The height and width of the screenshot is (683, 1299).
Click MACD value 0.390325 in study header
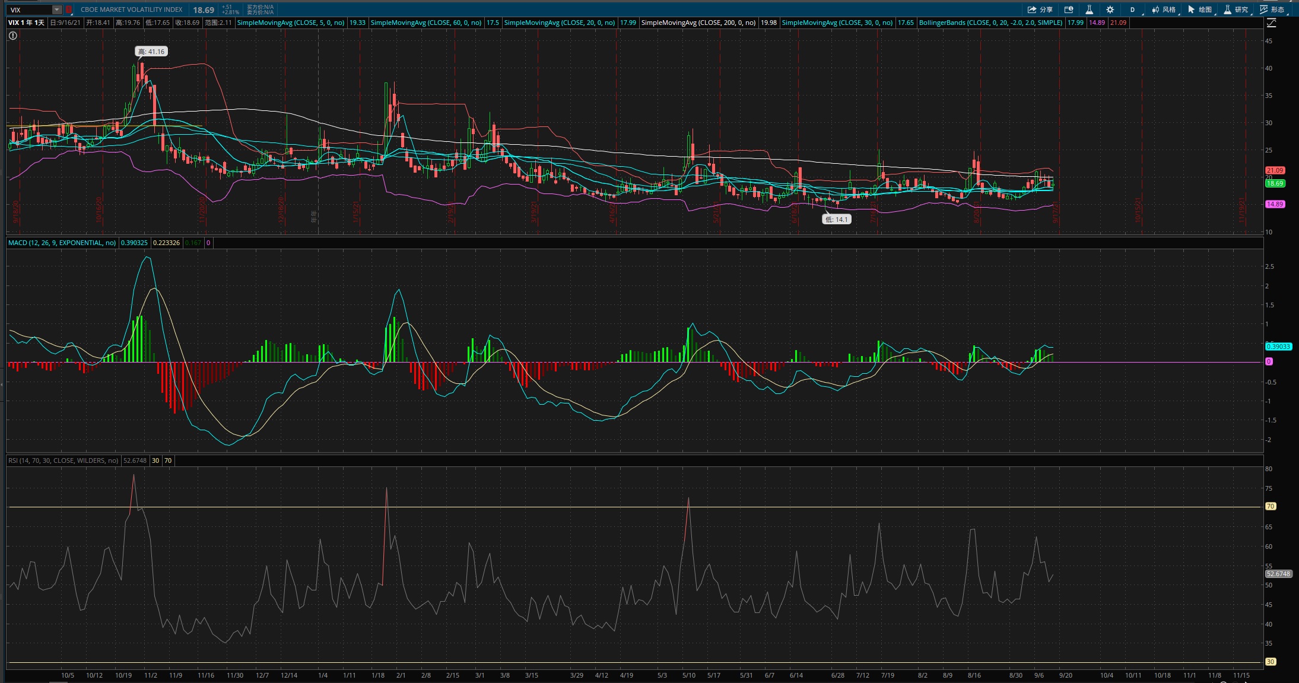134,243
